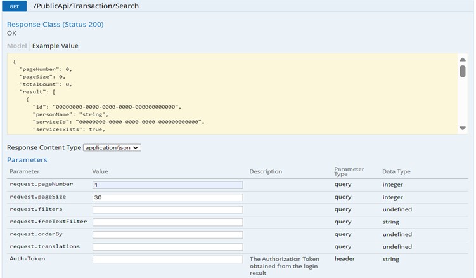The image size is (476, 278).
Task: Click into the request.freeTextFilter field
Action: pyautogui.click(x=167, y=222)
